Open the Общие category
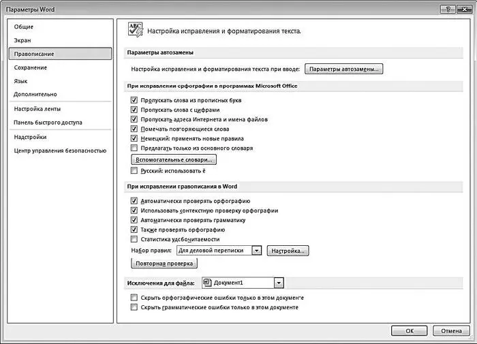The height and width of the screenshot is (344, 477). click(24, 27)
